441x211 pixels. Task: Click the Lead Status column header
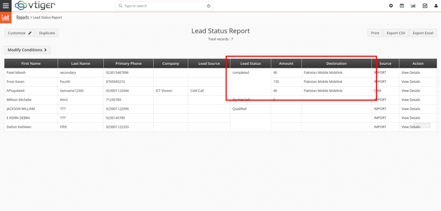[x=250, y=63]
